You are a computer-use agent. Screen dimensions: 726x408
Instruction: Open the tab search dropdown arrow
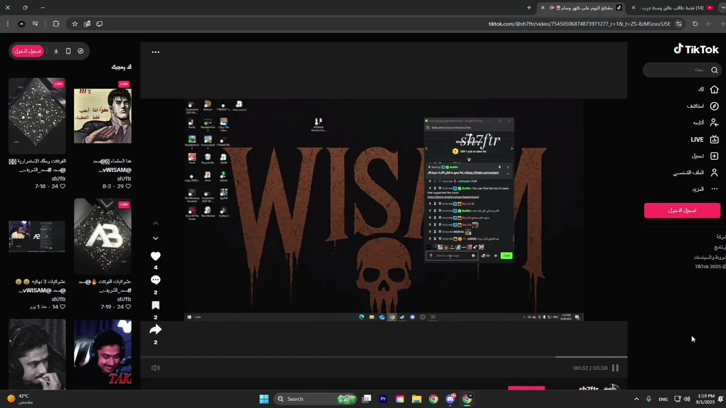722,8
